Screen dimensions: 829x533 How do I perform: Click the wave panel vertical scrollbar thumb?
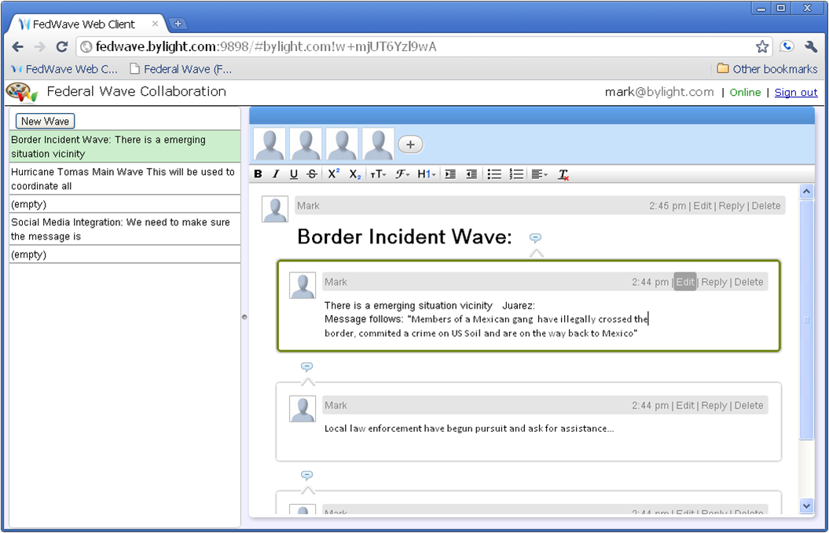pyautogui.click(x=806, y=319)
